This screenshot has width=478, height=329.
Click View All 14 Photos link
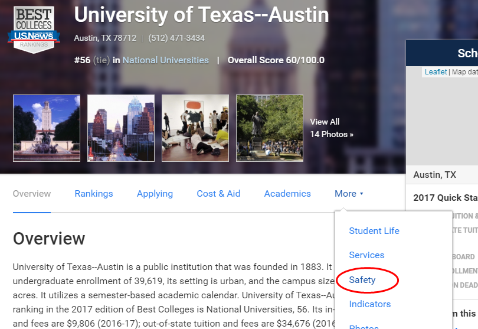[331, 128]
